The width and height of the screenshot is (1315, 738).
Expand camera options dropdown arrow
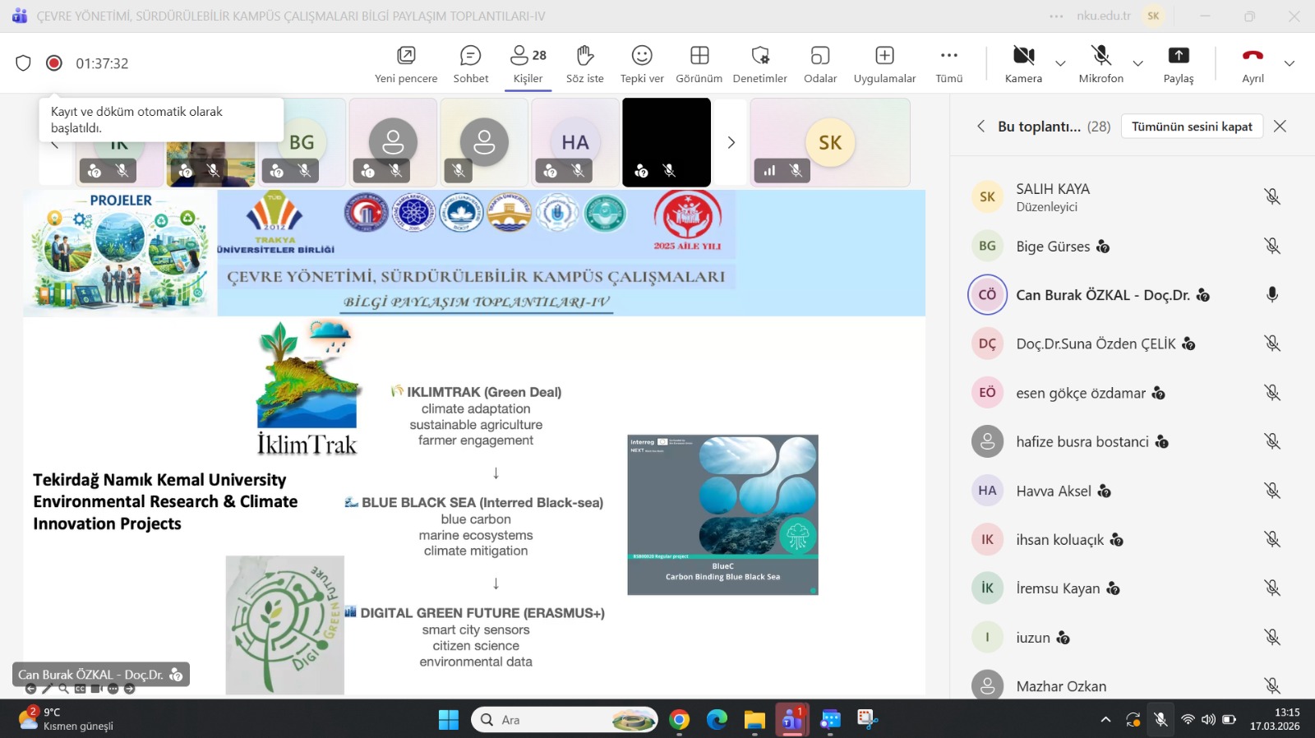click(x=1060, y=63)
